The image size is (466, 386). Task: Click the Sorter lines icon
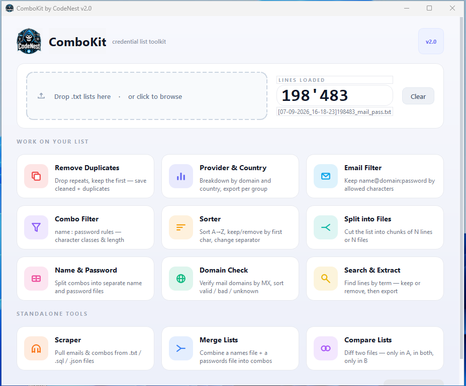pyautogui.click(x=181, y=227)
